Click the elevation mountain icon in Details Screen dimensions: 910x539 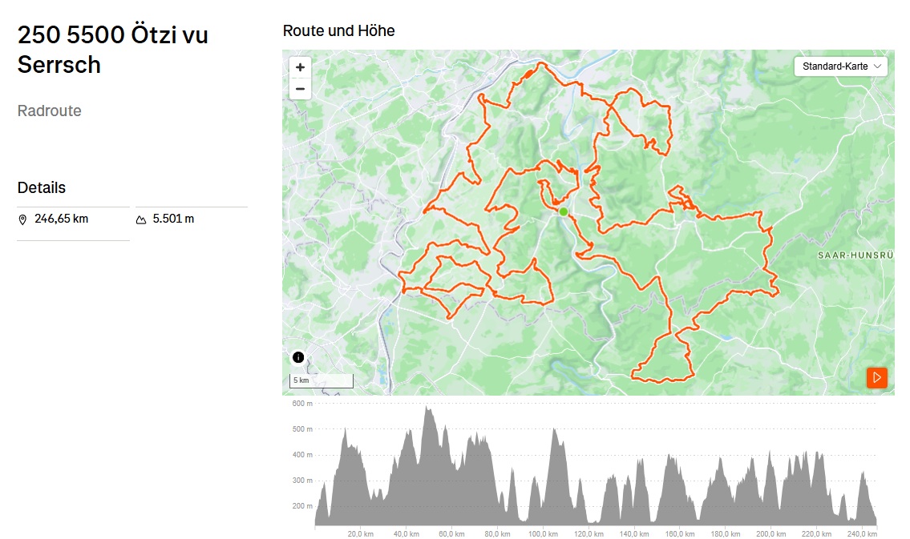click(141, 219)
